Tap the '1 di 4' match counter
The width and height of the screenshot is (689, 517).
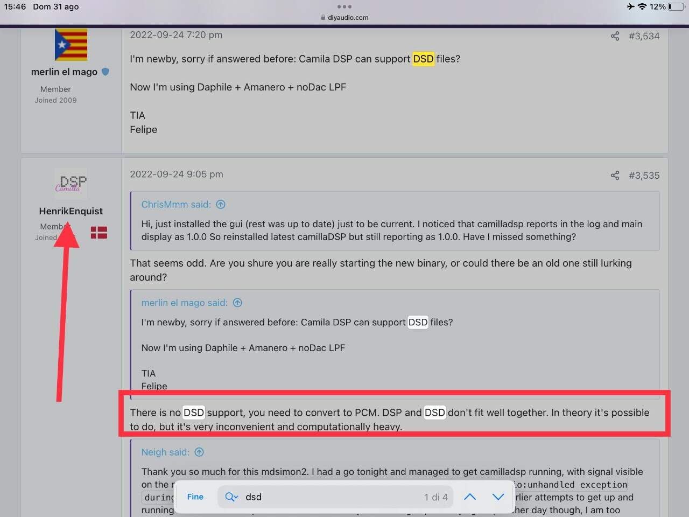pos(436,497)
